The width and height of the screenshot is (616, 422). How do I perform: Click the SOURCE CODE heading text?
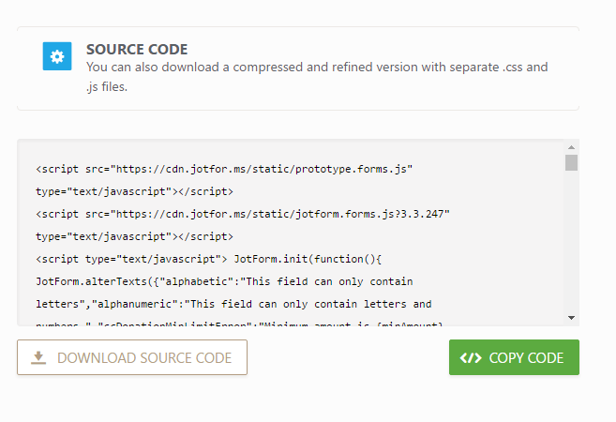point(137,50)
